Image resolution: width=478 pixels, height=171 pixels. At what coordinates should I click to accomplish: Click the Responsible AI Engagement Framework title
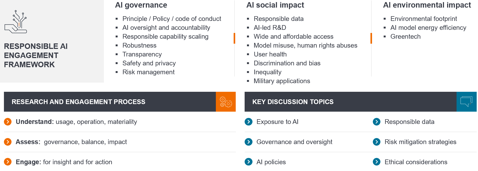point(36,55)
